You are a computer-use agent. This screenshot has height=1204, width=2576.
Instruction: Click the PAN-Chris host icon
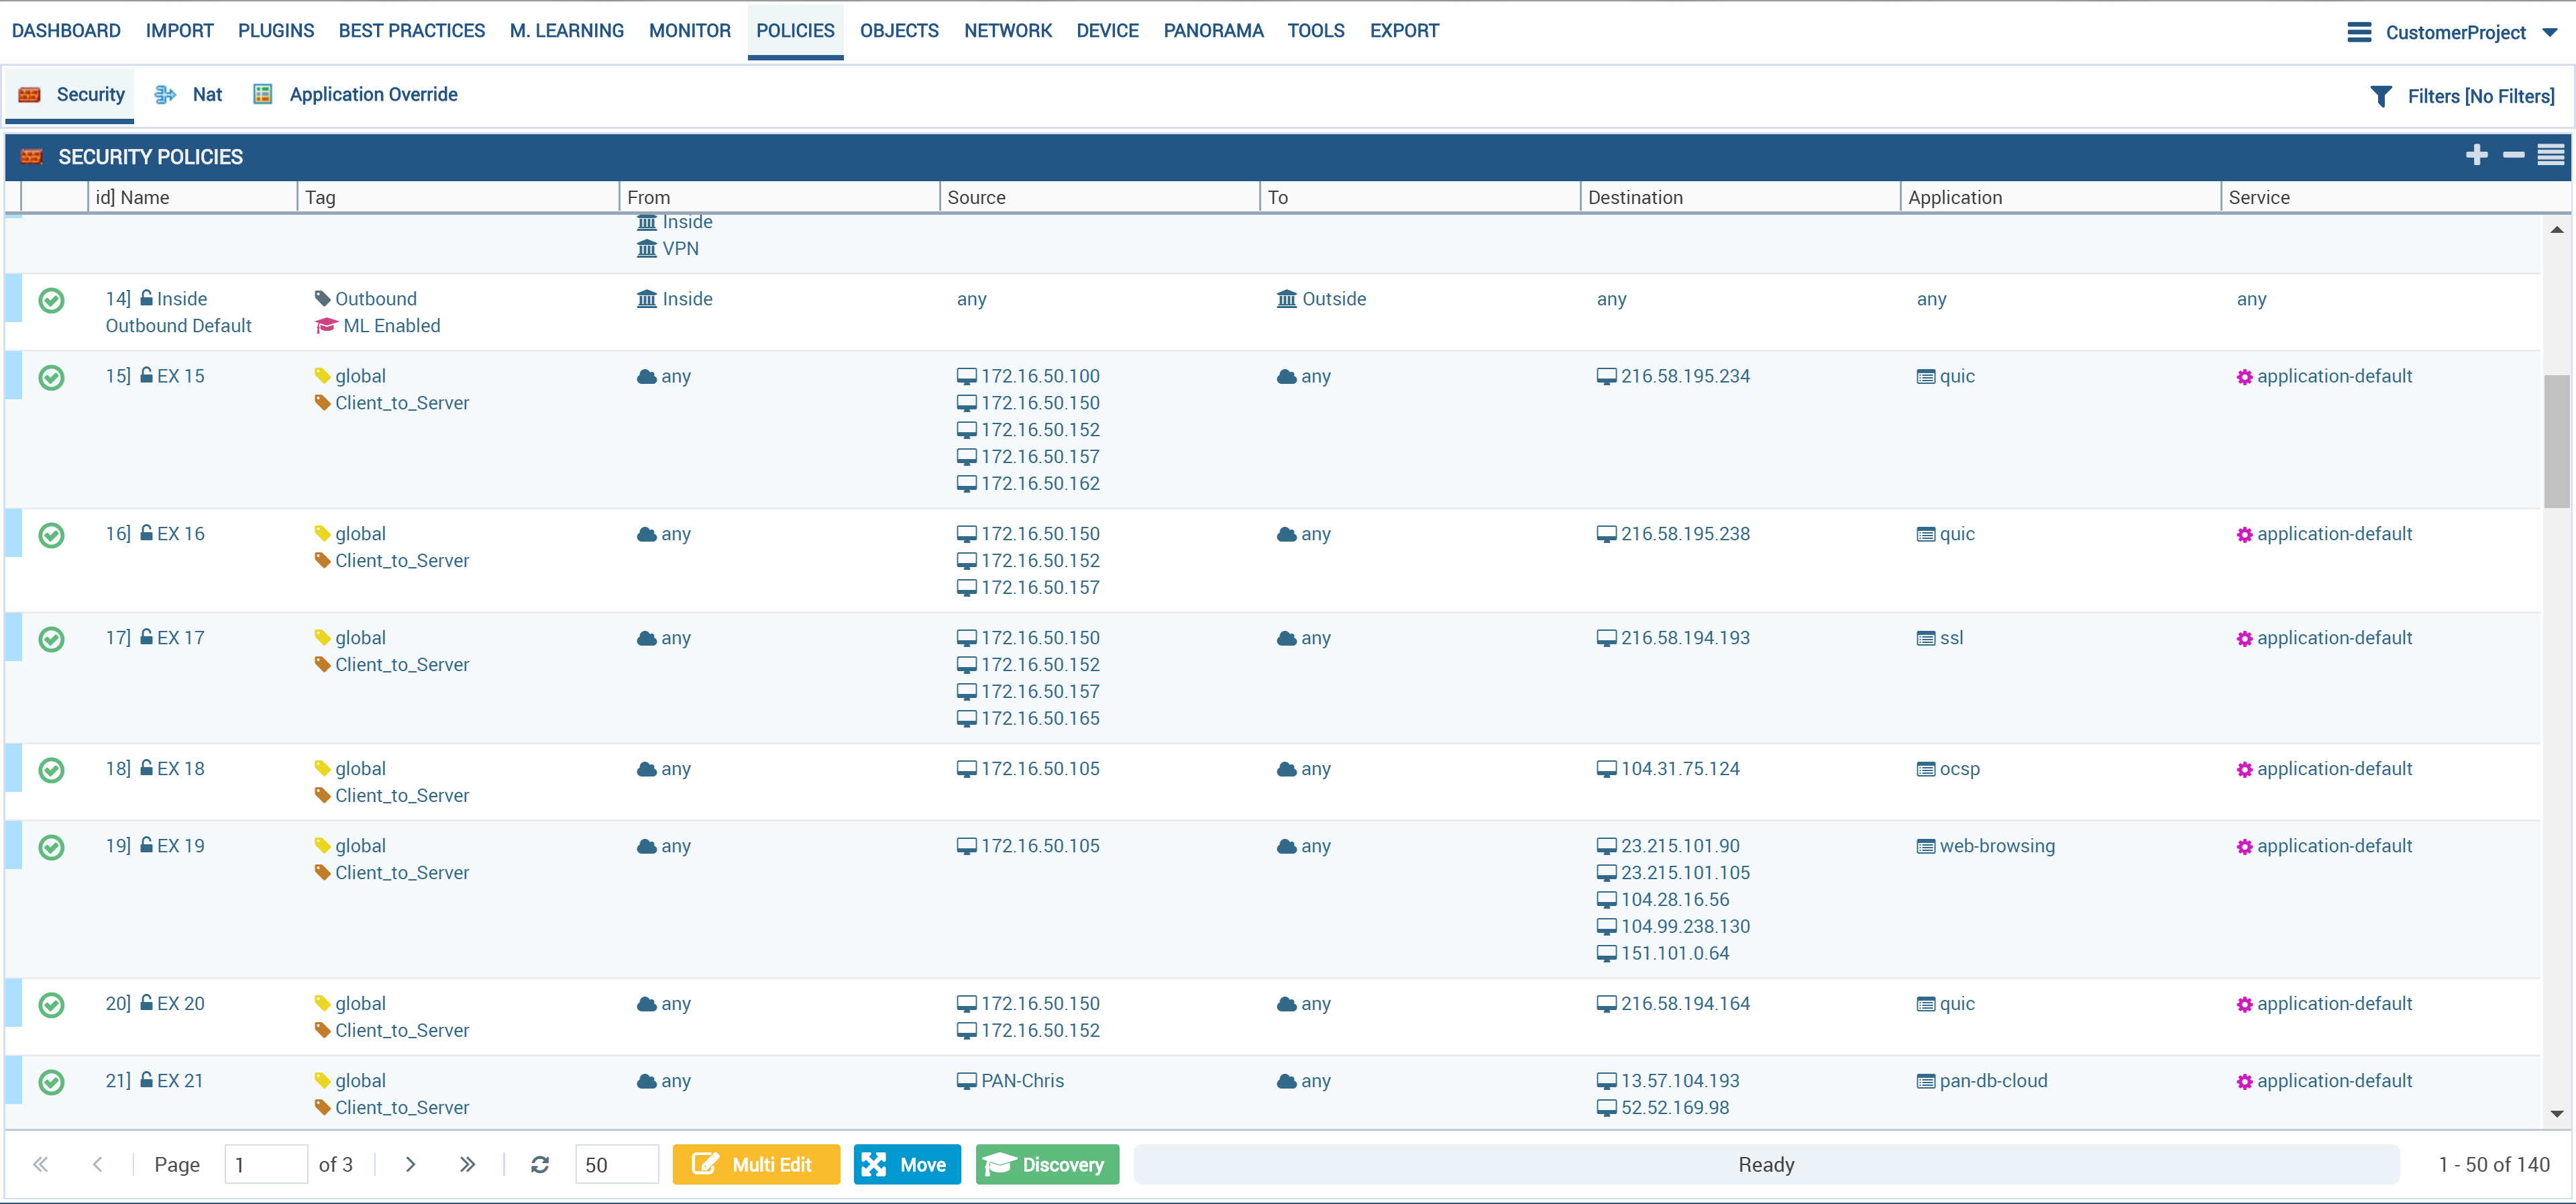point(966,1081)
